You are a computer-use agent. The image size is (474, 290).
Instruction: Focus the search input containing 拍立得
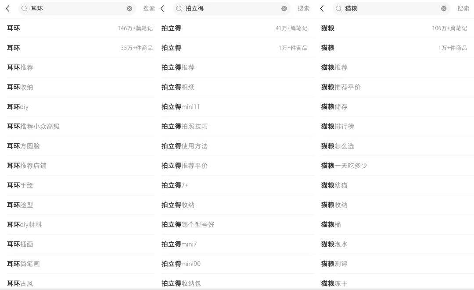(x=232, y=9)
